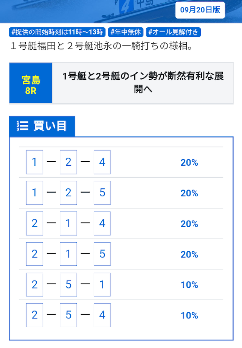Tap the #オール見解付き tag
This screenshot has height=348, width=242.
[x=173, y=32]
